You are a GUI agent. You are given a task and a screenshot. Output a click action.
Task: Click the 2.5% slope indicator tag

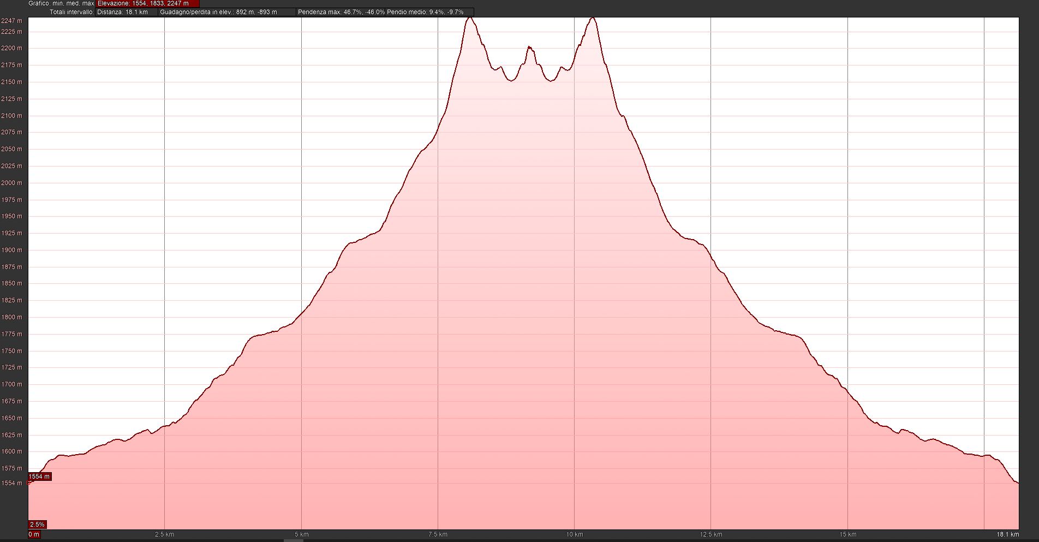pyautogui.click(x=37, y=525)
